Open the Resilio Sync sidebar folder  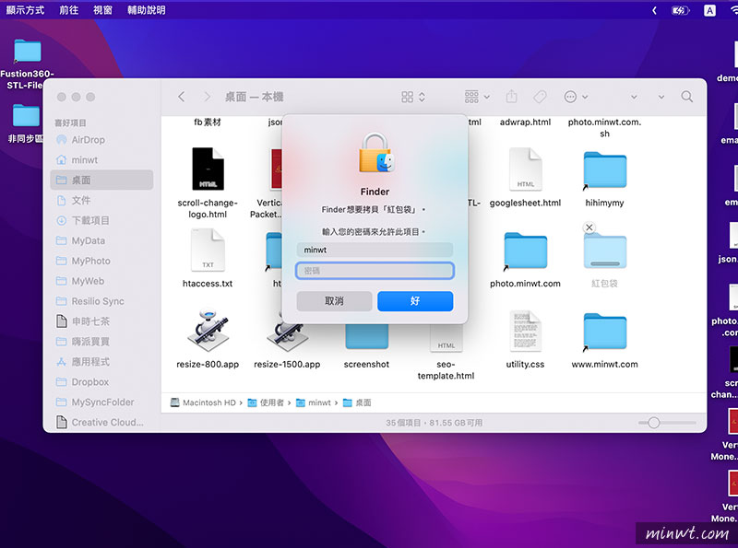coord(110,301)
